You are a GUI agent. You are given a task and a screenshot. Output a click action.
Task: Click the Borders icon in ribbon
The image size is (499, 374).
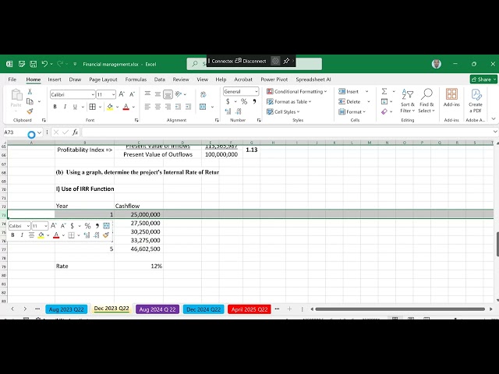pyautogui.click(x=92, y=107)
